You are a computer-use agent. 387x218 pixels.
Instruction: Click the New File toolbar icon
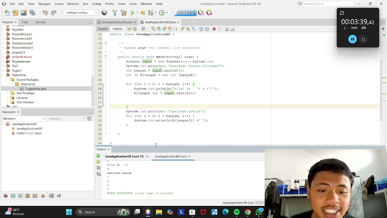[x=7, y=13]
